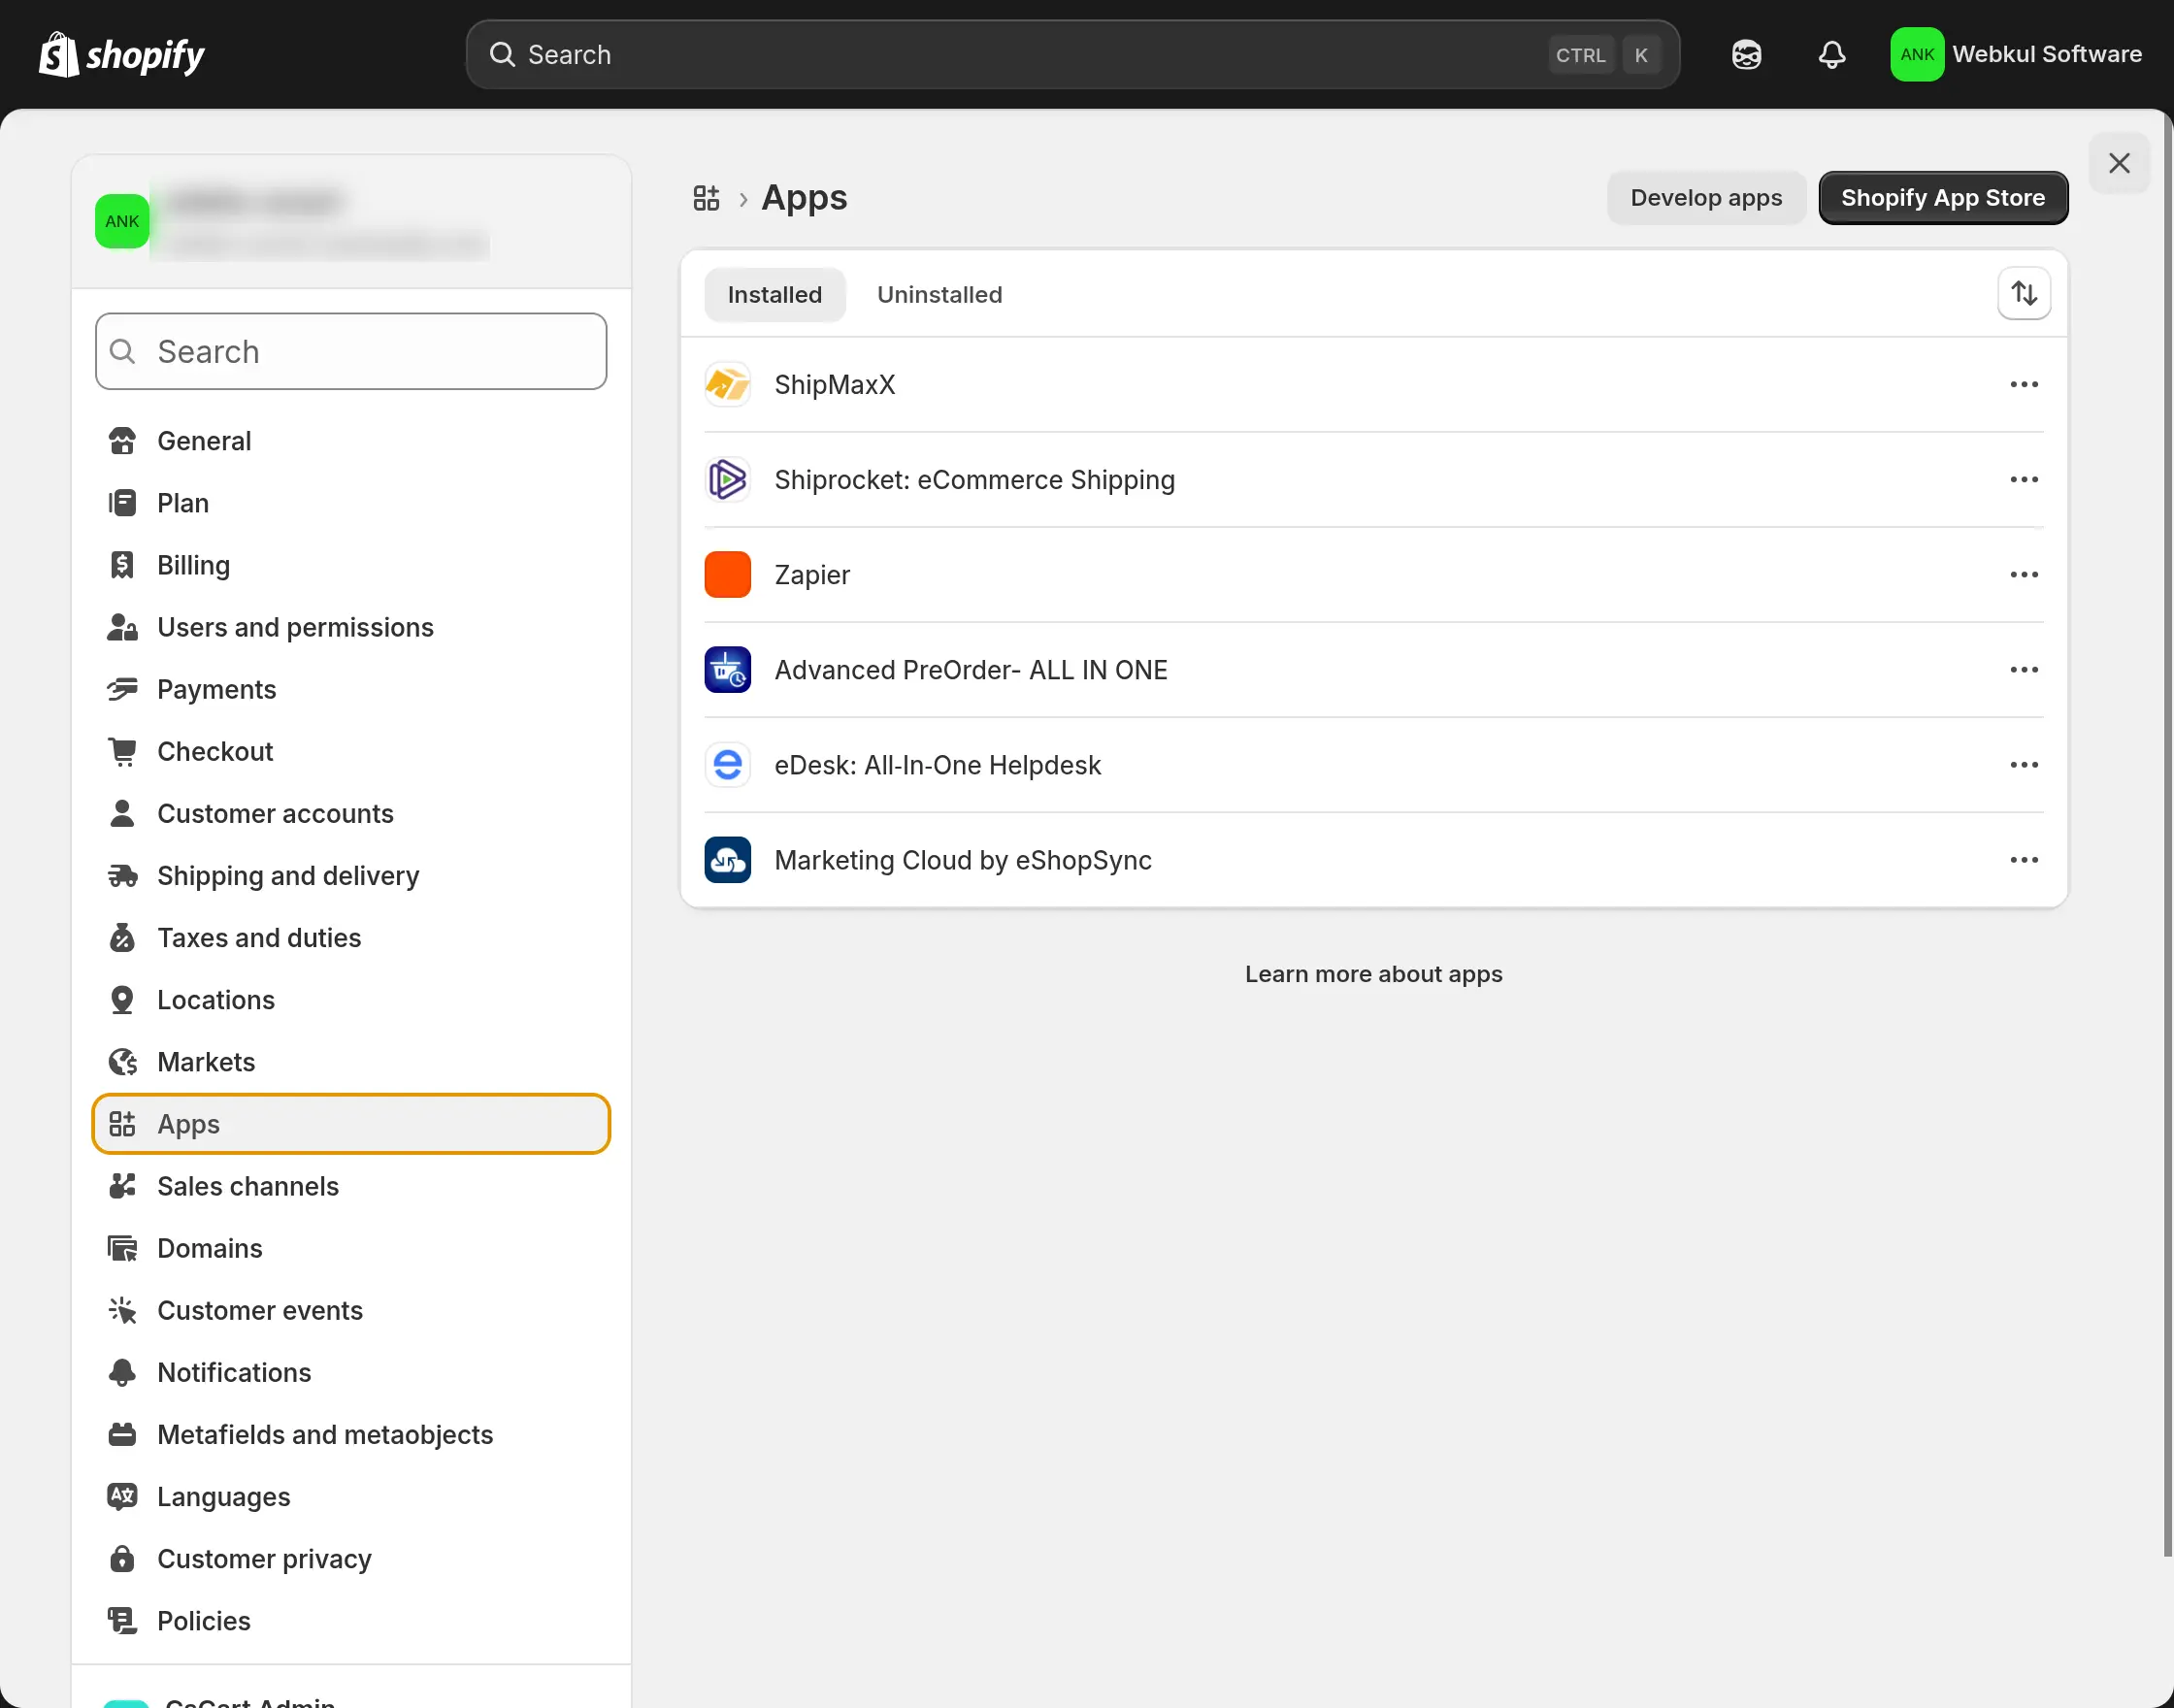2174x1708 pixels.
Task: Click the Zapier orange app icon
Action: coord(727,575)
